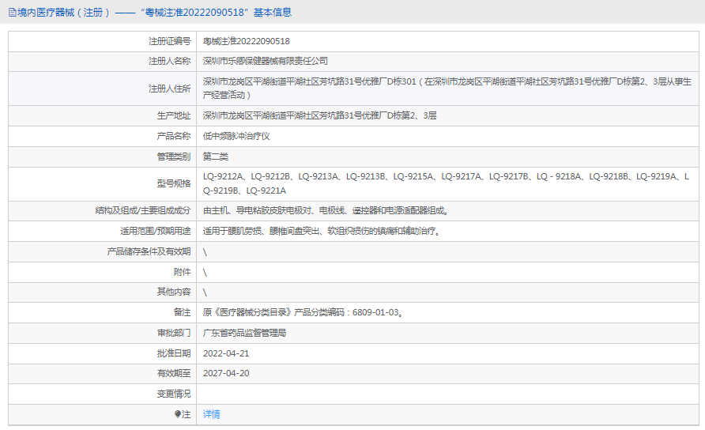Open the 详情 link in the 注 row
The image size is (705, 430).
tap(211, 414)
